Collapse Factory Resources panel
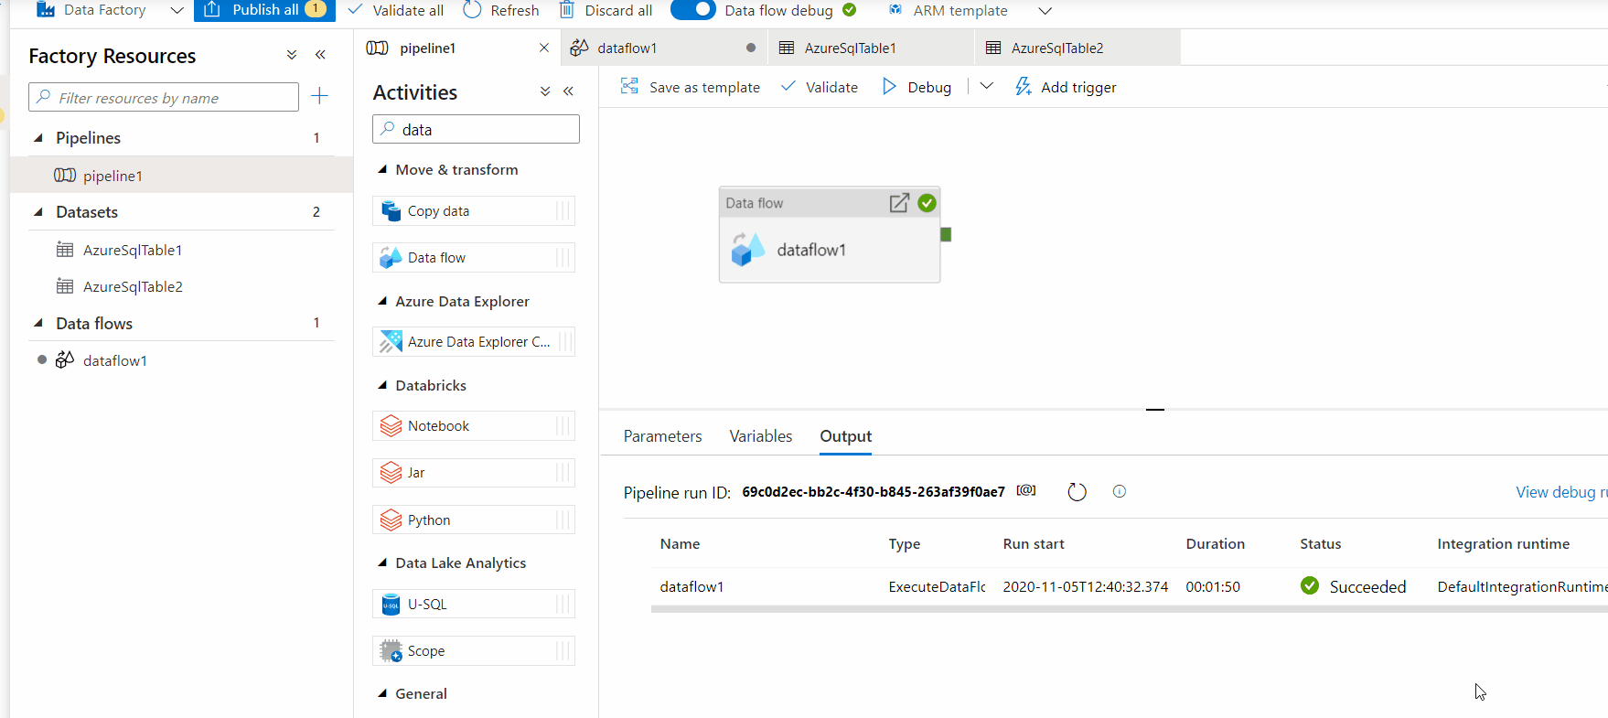1608x718 pixels. click(x=320, y=55)
